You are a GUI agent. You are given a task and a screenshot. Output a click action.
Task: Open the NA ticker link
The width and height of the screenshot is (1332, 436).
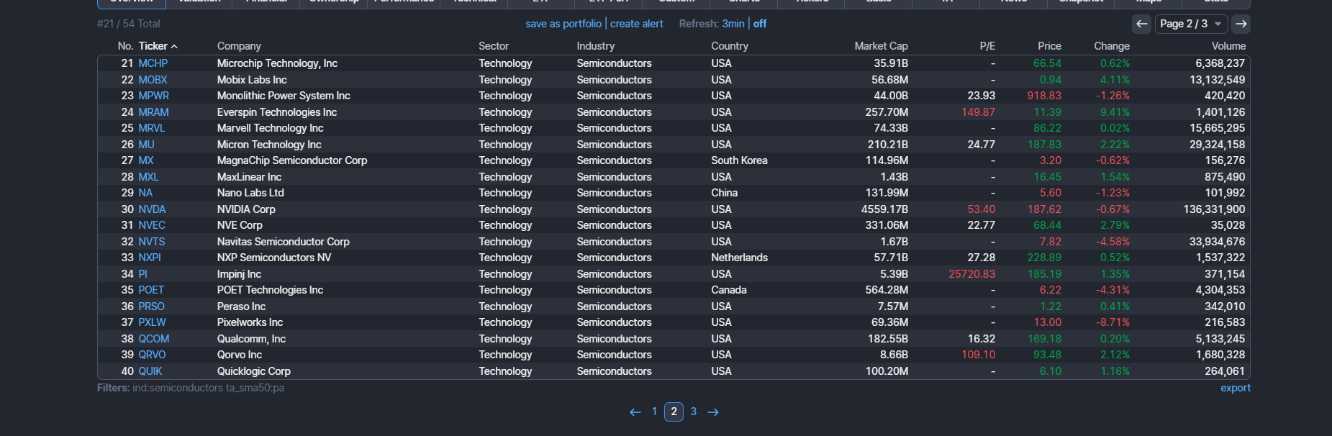tap(145, 193)
